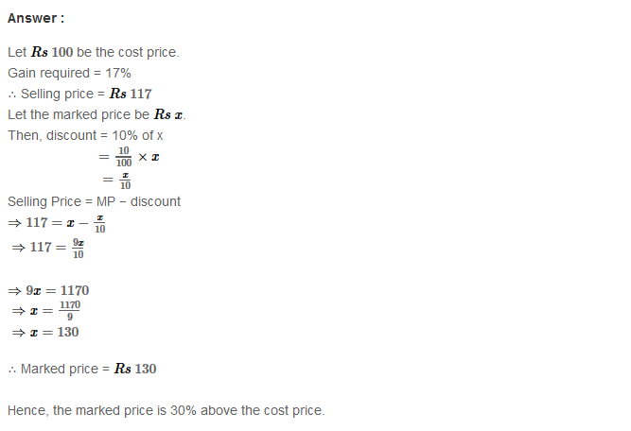This screenshot has width=631, height=431.
Task: Select the "Gain required = 17%" line
Action: (x=69, y=73)
